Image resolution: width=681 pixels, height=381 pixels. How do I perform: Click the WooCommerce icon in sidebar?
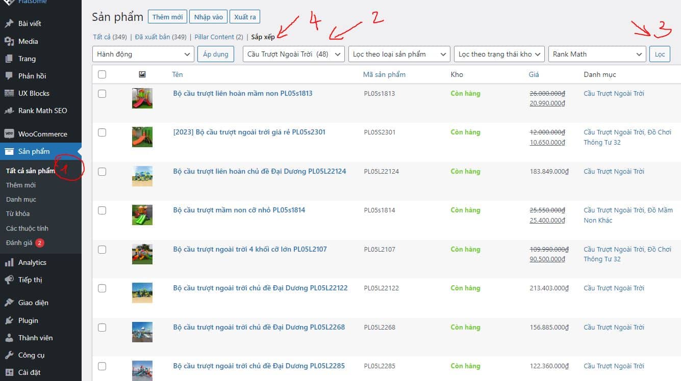[x=9, y=134]
